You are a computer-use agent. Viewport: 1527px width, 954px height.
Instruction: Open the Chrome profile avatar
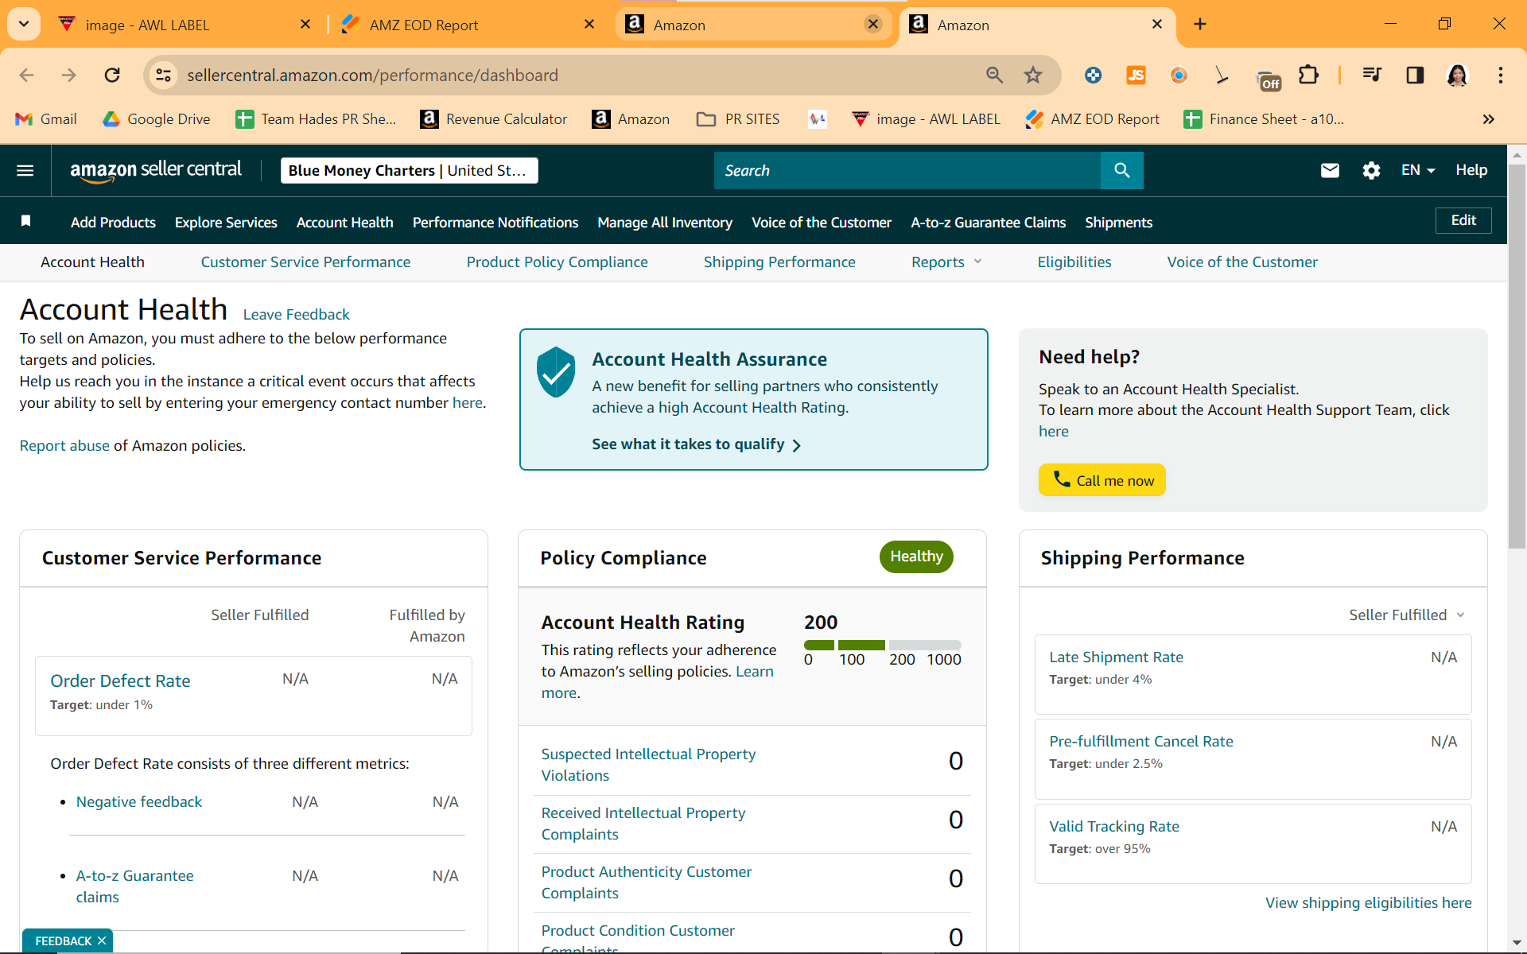tap(1457, 75)
